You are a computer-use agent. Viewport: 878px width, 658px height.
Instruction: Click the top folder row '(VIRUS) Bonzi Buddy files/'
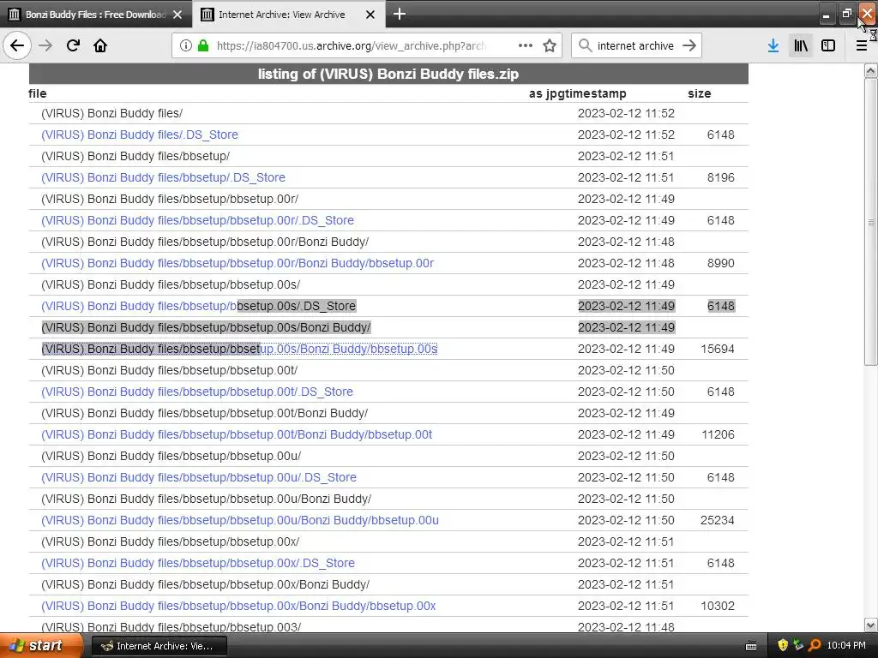coord(112,114)
